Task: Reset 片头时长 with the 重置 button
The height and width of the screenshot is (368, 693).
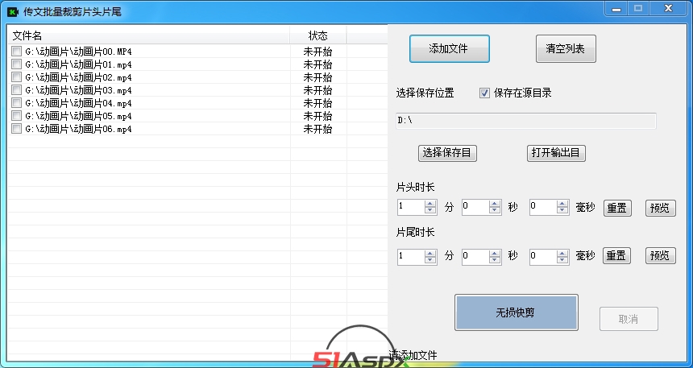Action: tap(617, 208)
